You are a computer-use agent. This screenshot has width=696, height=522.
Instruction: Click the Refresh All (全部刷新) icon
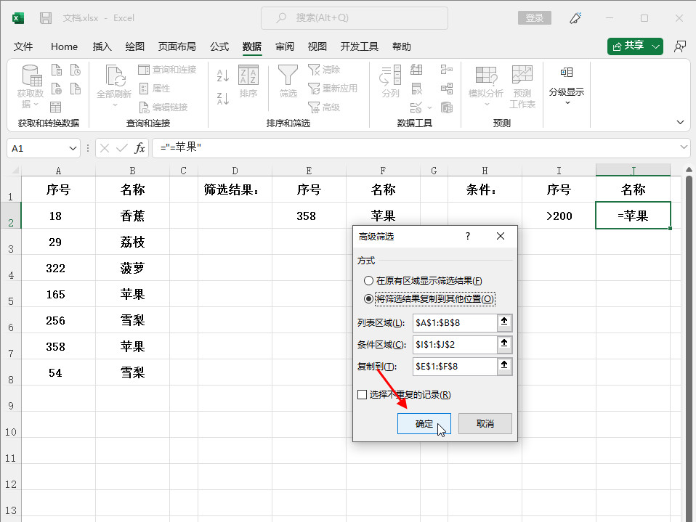115,76
